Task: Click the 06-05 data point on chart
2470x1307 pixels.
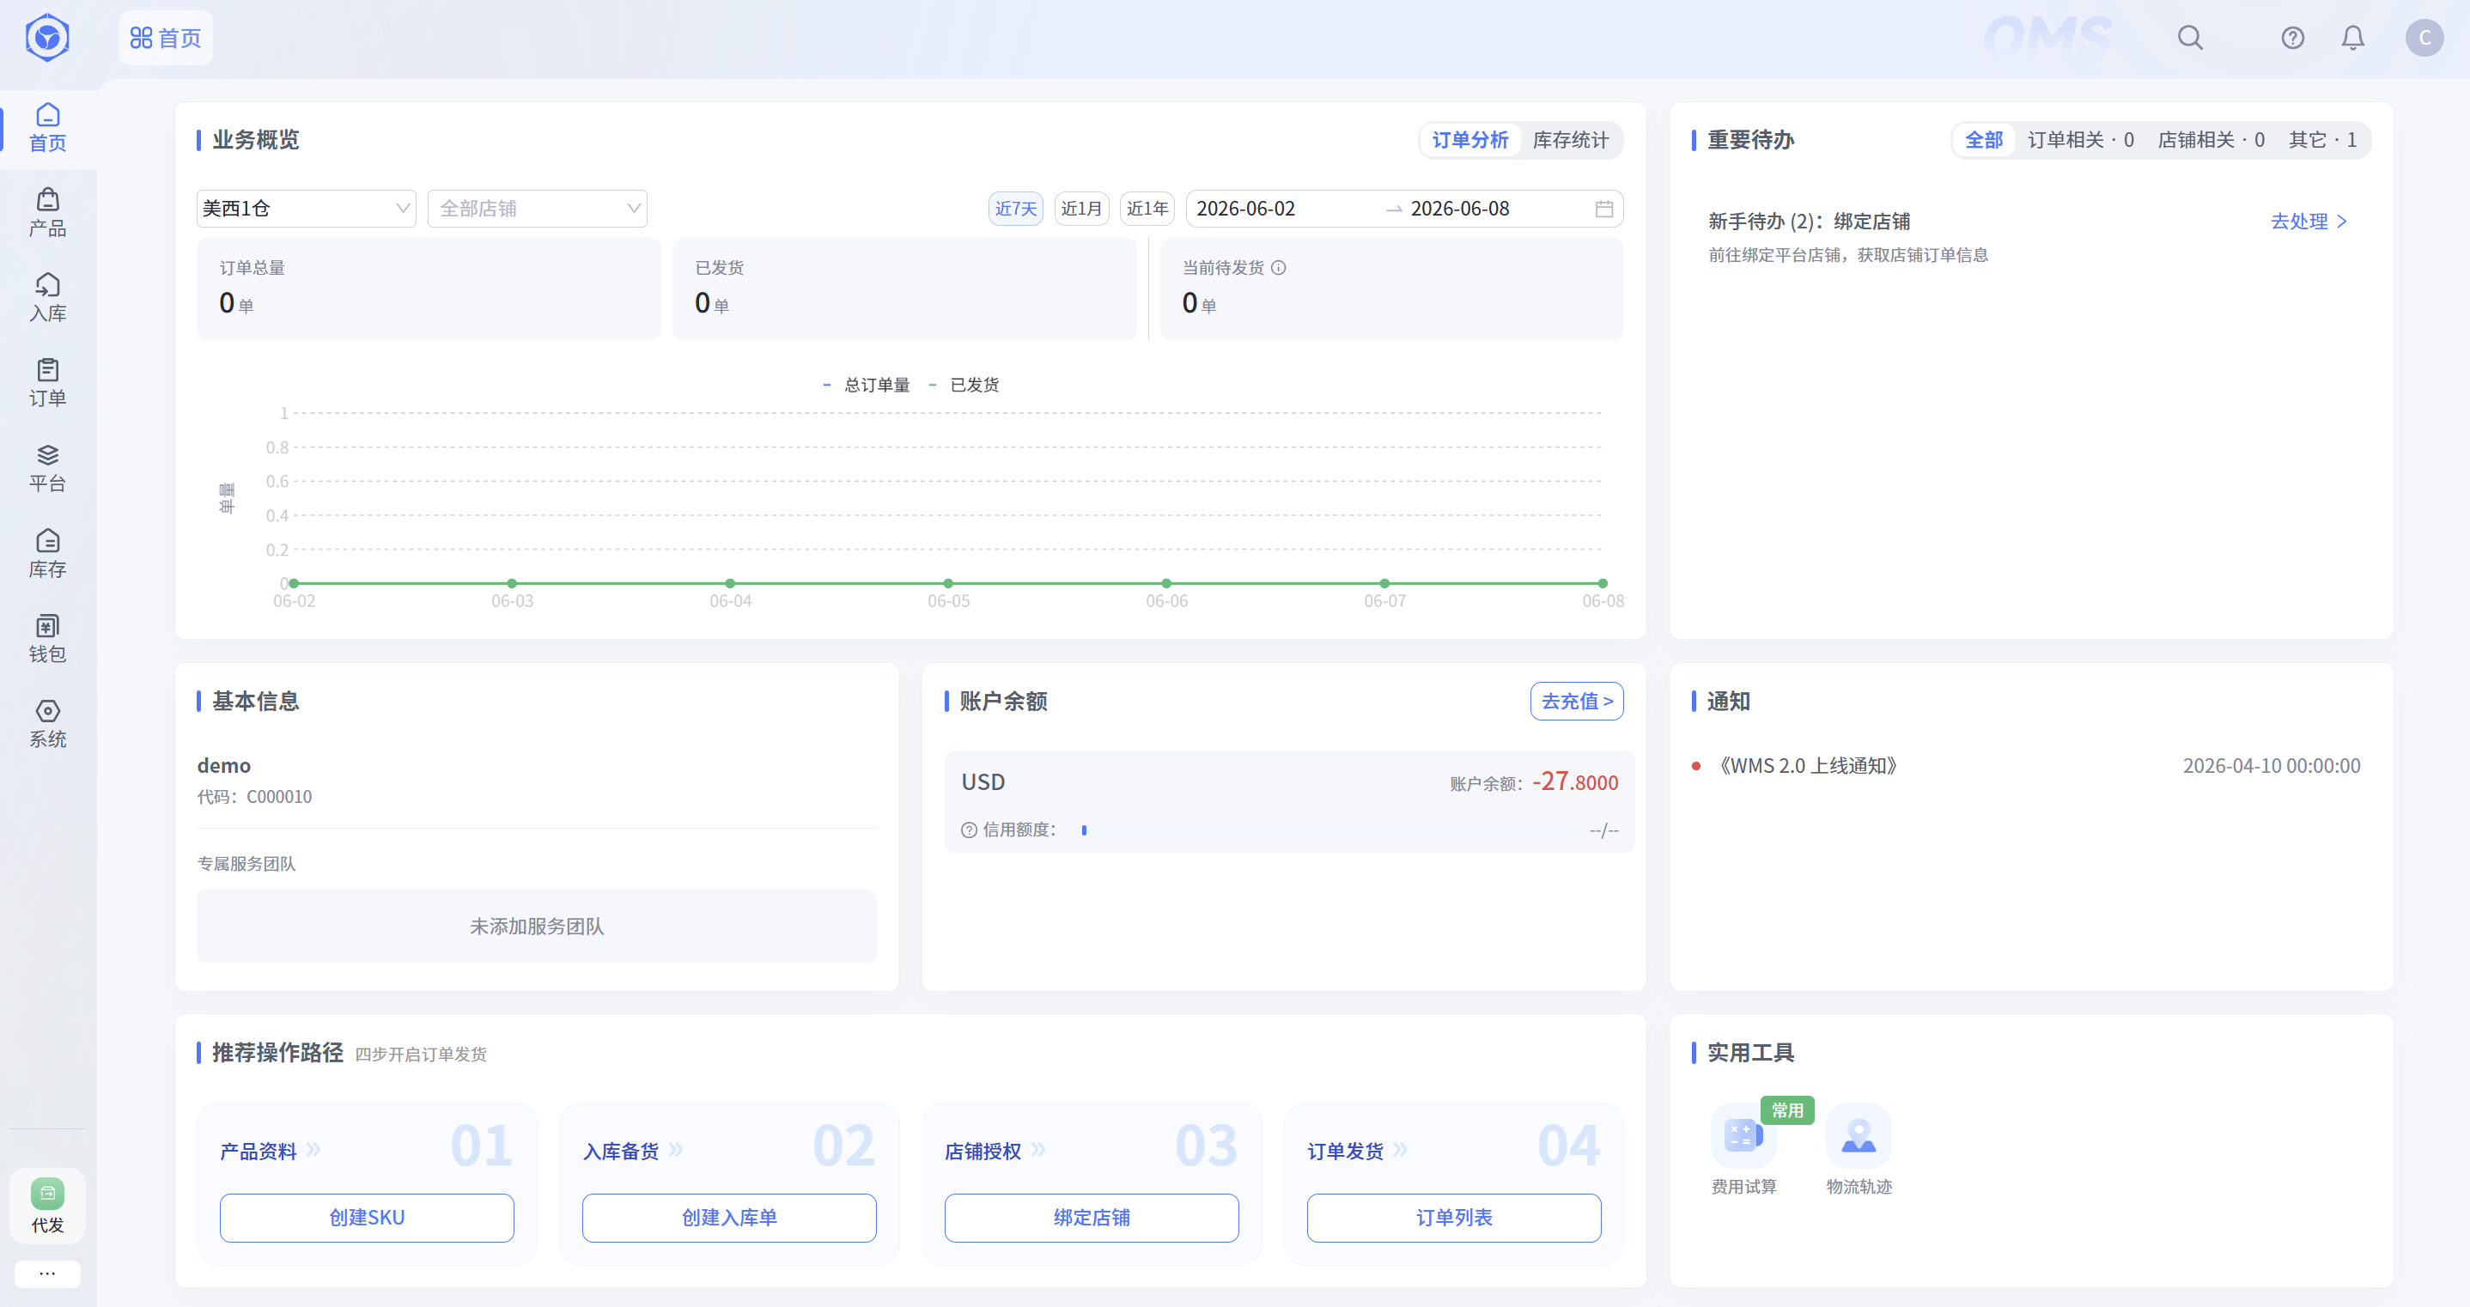Action: [x=948, y=583]
